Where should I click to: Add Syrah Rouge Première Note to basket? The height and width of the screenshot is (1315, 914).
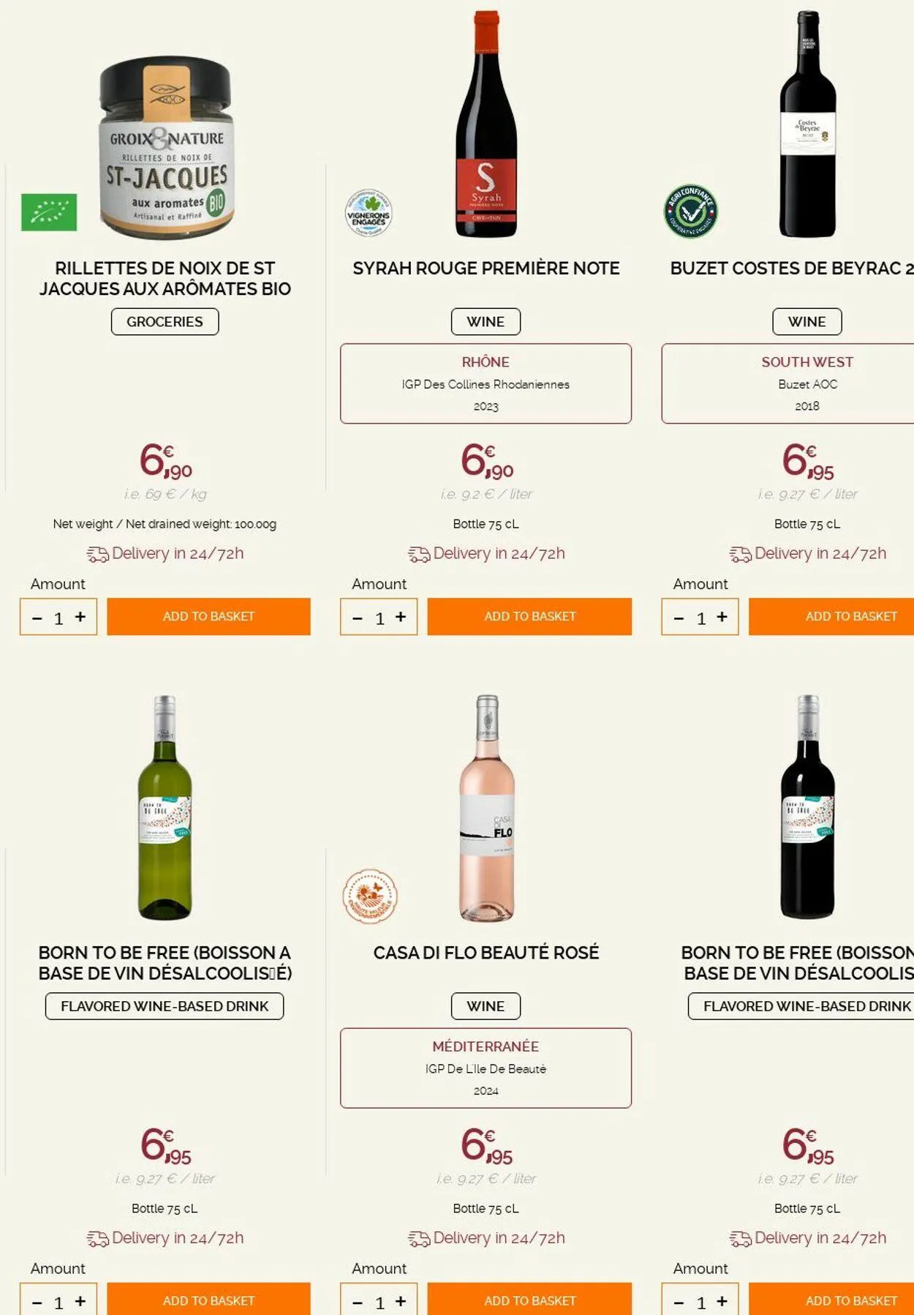(x=529, y=616)
